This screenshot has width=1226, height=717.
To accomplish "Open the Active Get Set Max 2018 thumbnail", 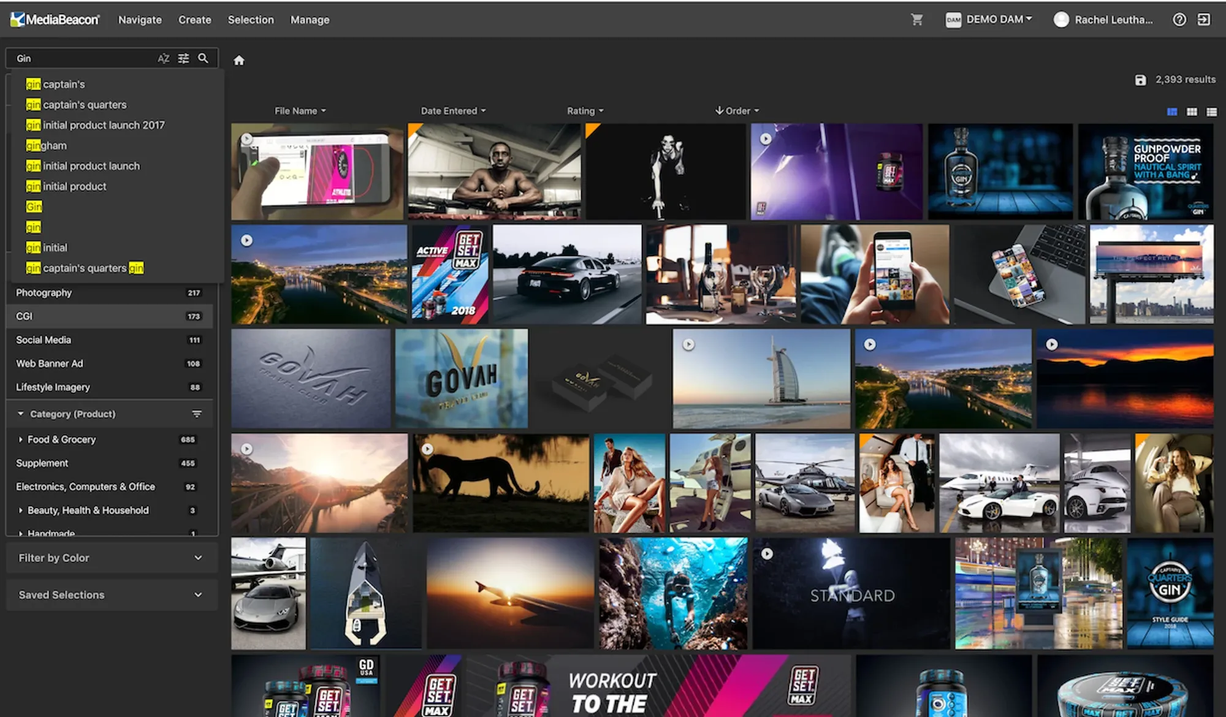I will click(450, 274).
